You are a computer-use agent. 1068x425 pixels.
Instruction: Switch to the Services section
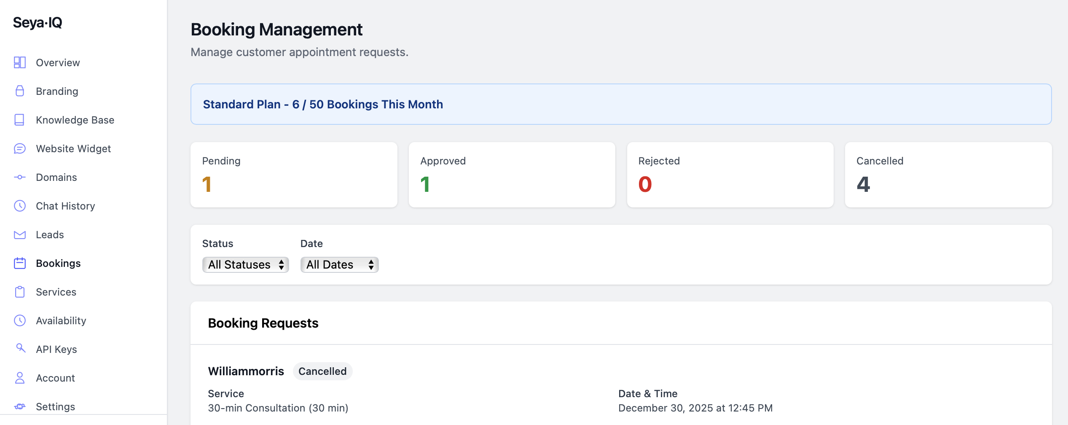pos(56,292)
